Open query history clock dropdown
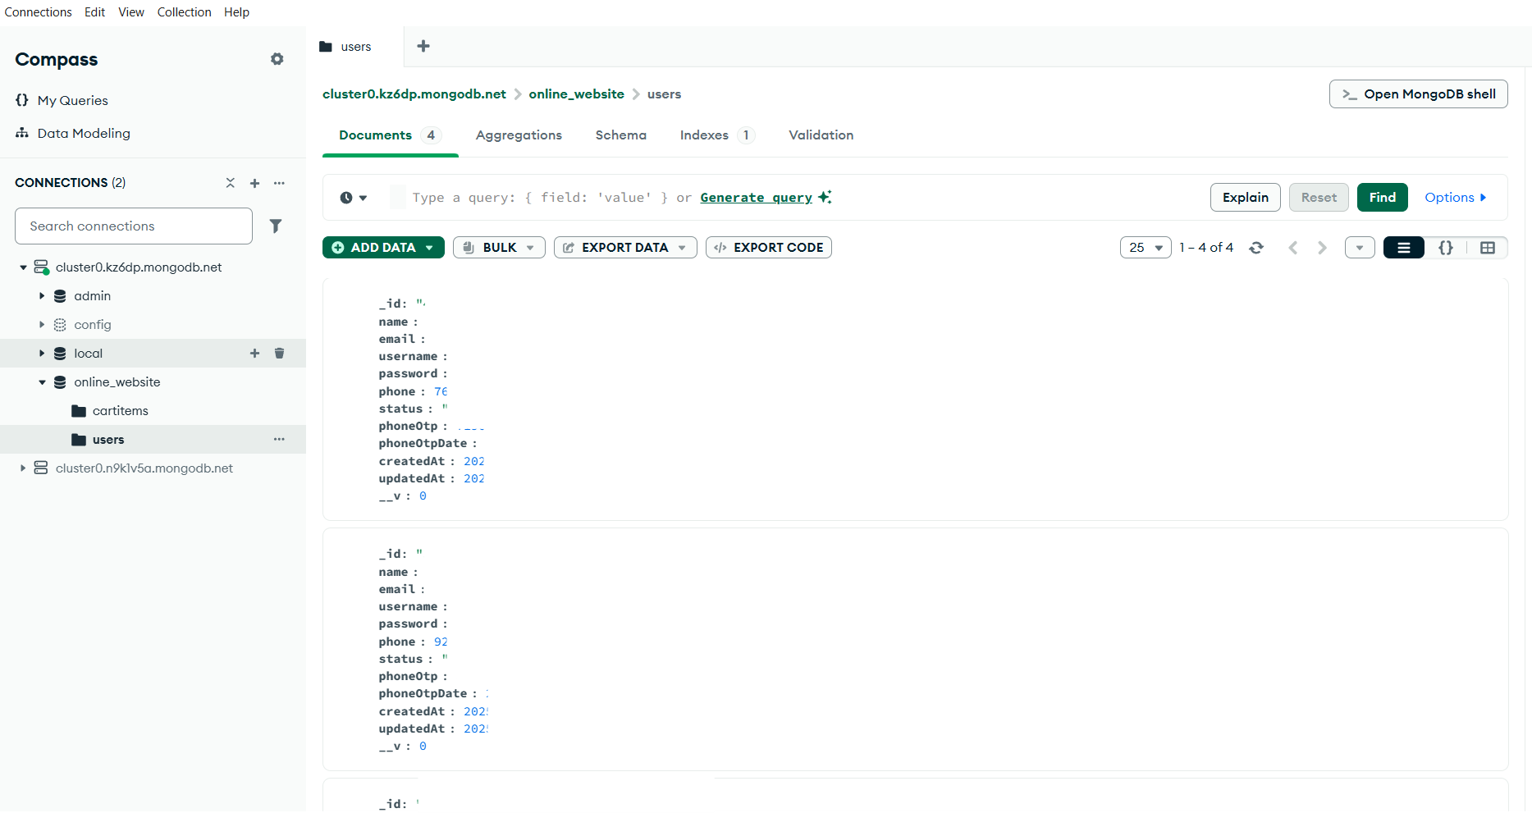Viewport: 1532px width, 813px height. [353, 198]
